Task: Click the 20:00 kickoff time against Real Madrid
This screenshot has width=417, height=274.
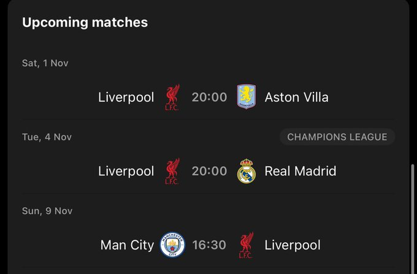Action: [x=209, y=171]
